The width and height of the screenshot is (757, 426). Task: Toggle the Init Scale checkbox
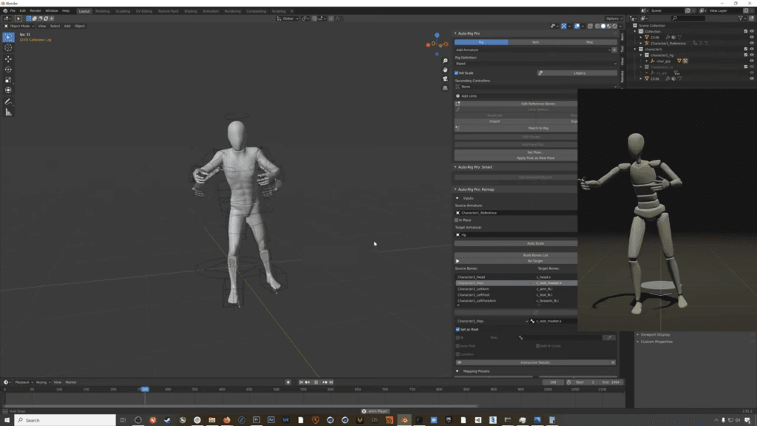point(457,73)
